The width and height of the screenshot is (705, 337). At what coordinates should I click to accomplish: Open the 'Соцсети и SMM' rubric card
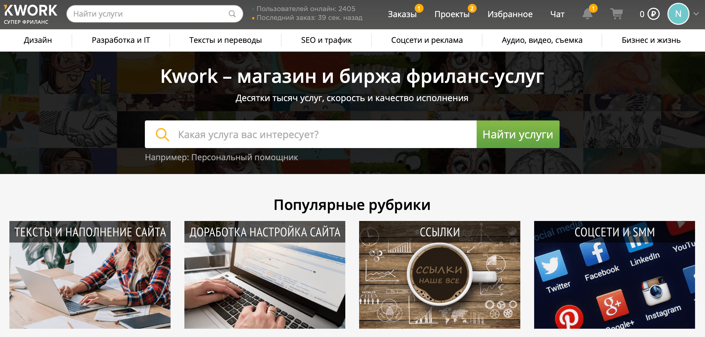click(614, 275)
